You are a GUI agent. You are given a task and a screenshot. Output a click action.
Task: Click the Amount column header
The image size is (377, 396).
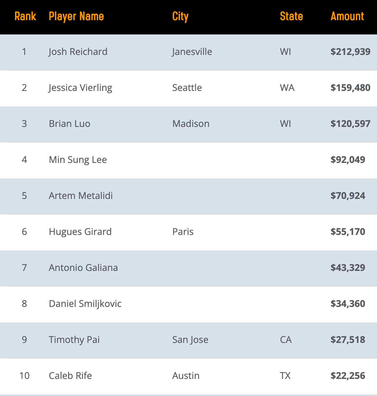[x=347, y=16]
